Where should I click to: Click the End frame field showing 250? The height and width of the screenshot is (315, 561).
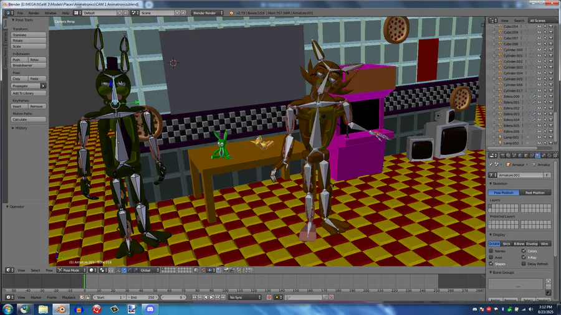[x=142, y=297]
